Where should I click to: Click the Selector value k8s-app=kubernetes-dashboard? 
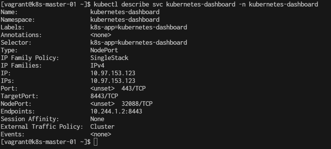coord(139,43)
